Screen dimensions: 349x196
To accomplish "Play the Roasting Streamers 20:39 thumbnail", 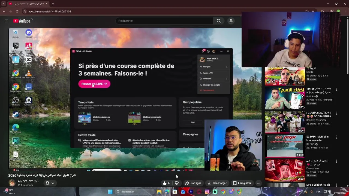I will tap(285, 122).
